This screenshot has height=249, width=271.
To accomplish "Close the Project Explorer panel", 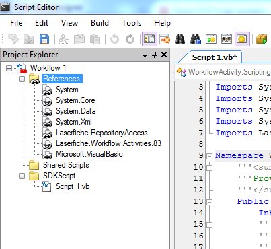I will coord(164,55).
